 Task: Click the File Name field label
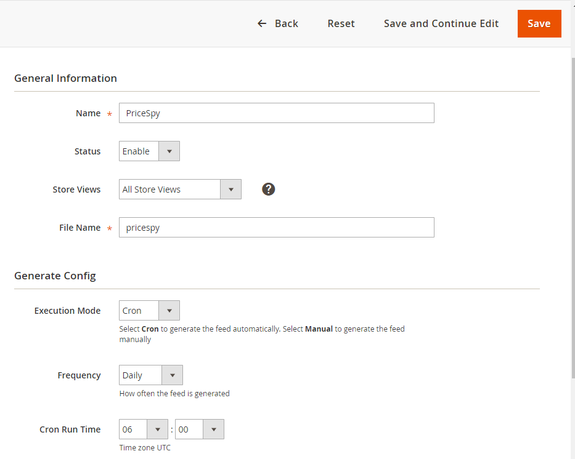pyautogui.click(x=80, y=228)
